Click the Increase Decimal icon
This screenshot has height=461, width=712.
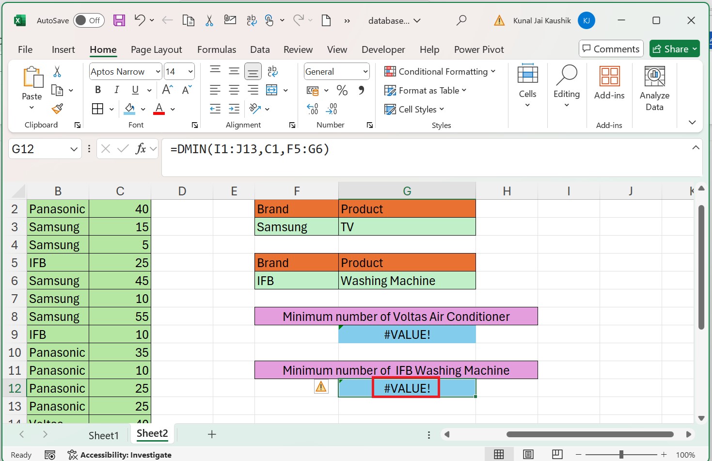click(x=313, y=109)
